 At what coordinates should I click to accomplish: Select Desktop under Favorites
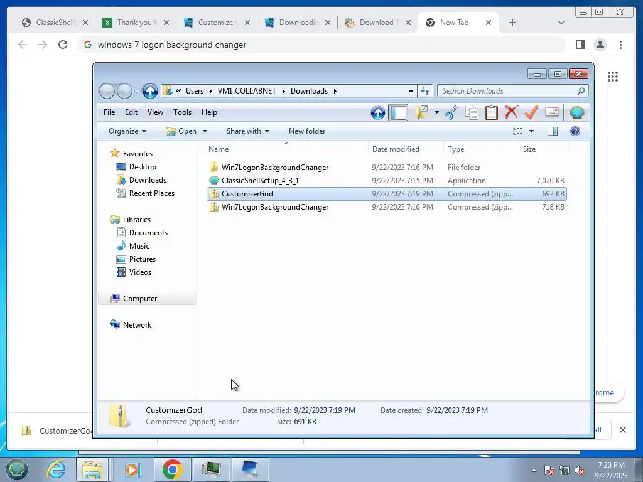143,167
